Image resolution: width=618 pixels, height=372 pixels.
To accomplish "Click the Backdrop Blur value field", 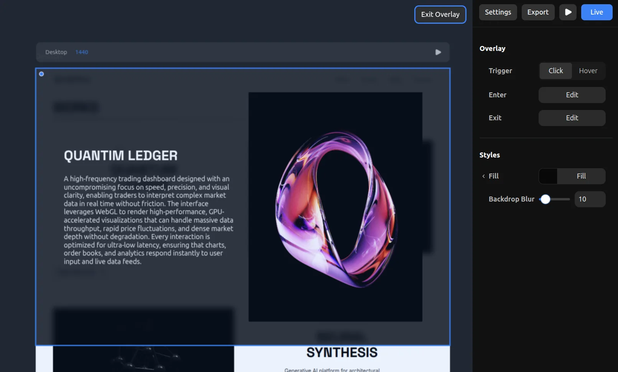I will [x=590, y=199].
